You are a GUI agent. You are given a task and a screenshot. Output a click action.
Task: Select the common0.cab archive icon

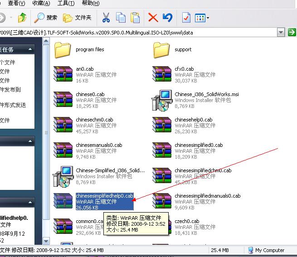63,226
